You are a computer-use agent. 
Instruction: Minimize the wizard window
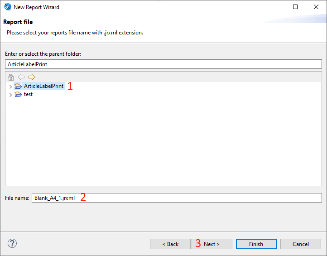point(274,7)
